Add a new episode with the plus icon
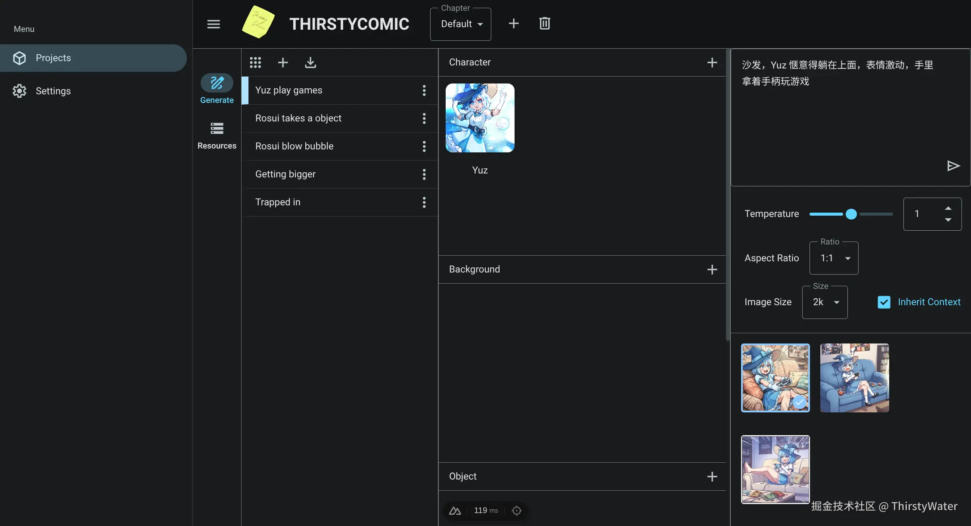 point(283,62)
